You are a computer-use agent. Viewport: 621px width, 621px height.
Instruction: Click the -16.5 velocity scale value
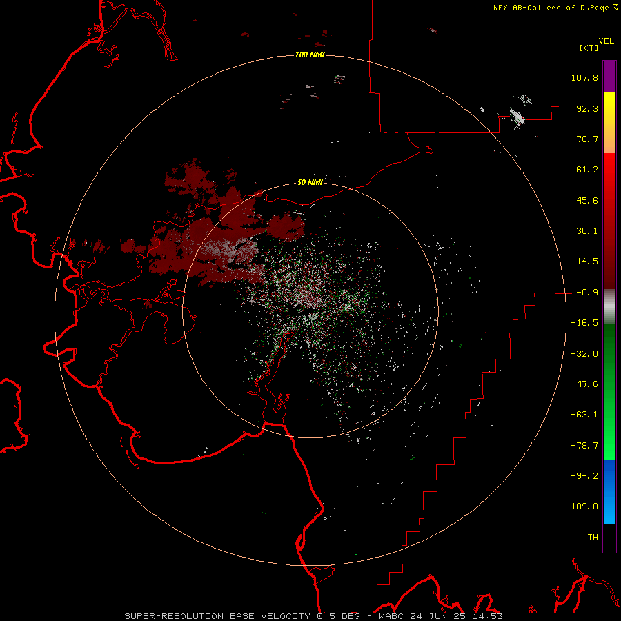point(584,323)
